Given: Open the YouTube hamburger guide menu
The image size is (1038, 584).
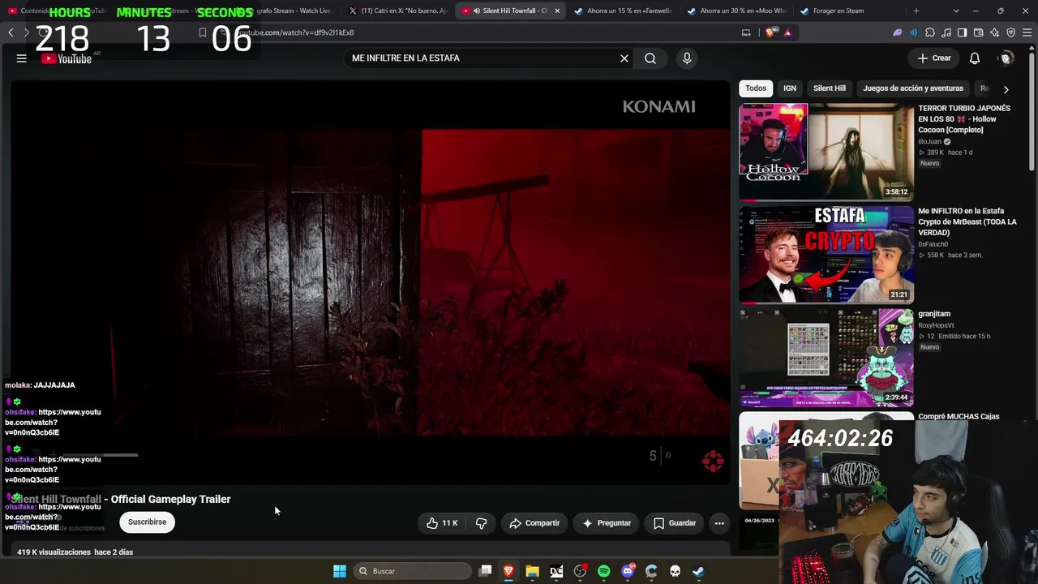Looking at the screenshot, I should coord(22,58).
